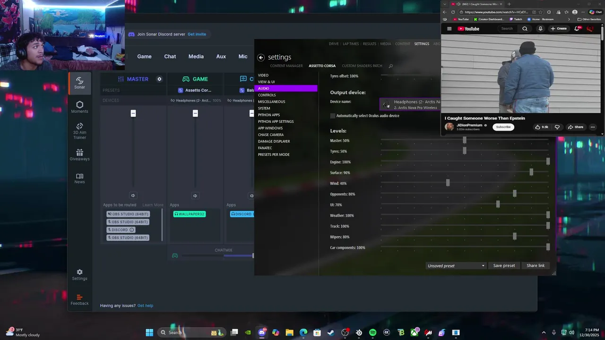This screenshot has height=340, width=605.
Task: Adjust the Surface 90% level slider
Action: point(531,172)
